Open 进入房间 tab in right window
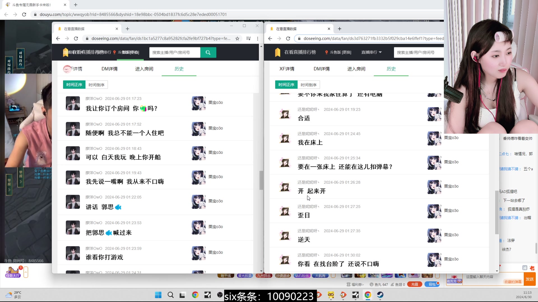The height and width of the screenshot is (302, 538). [356, 69]
